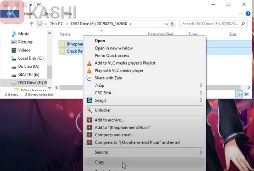Open the File ribbon tab

(10, 14)
